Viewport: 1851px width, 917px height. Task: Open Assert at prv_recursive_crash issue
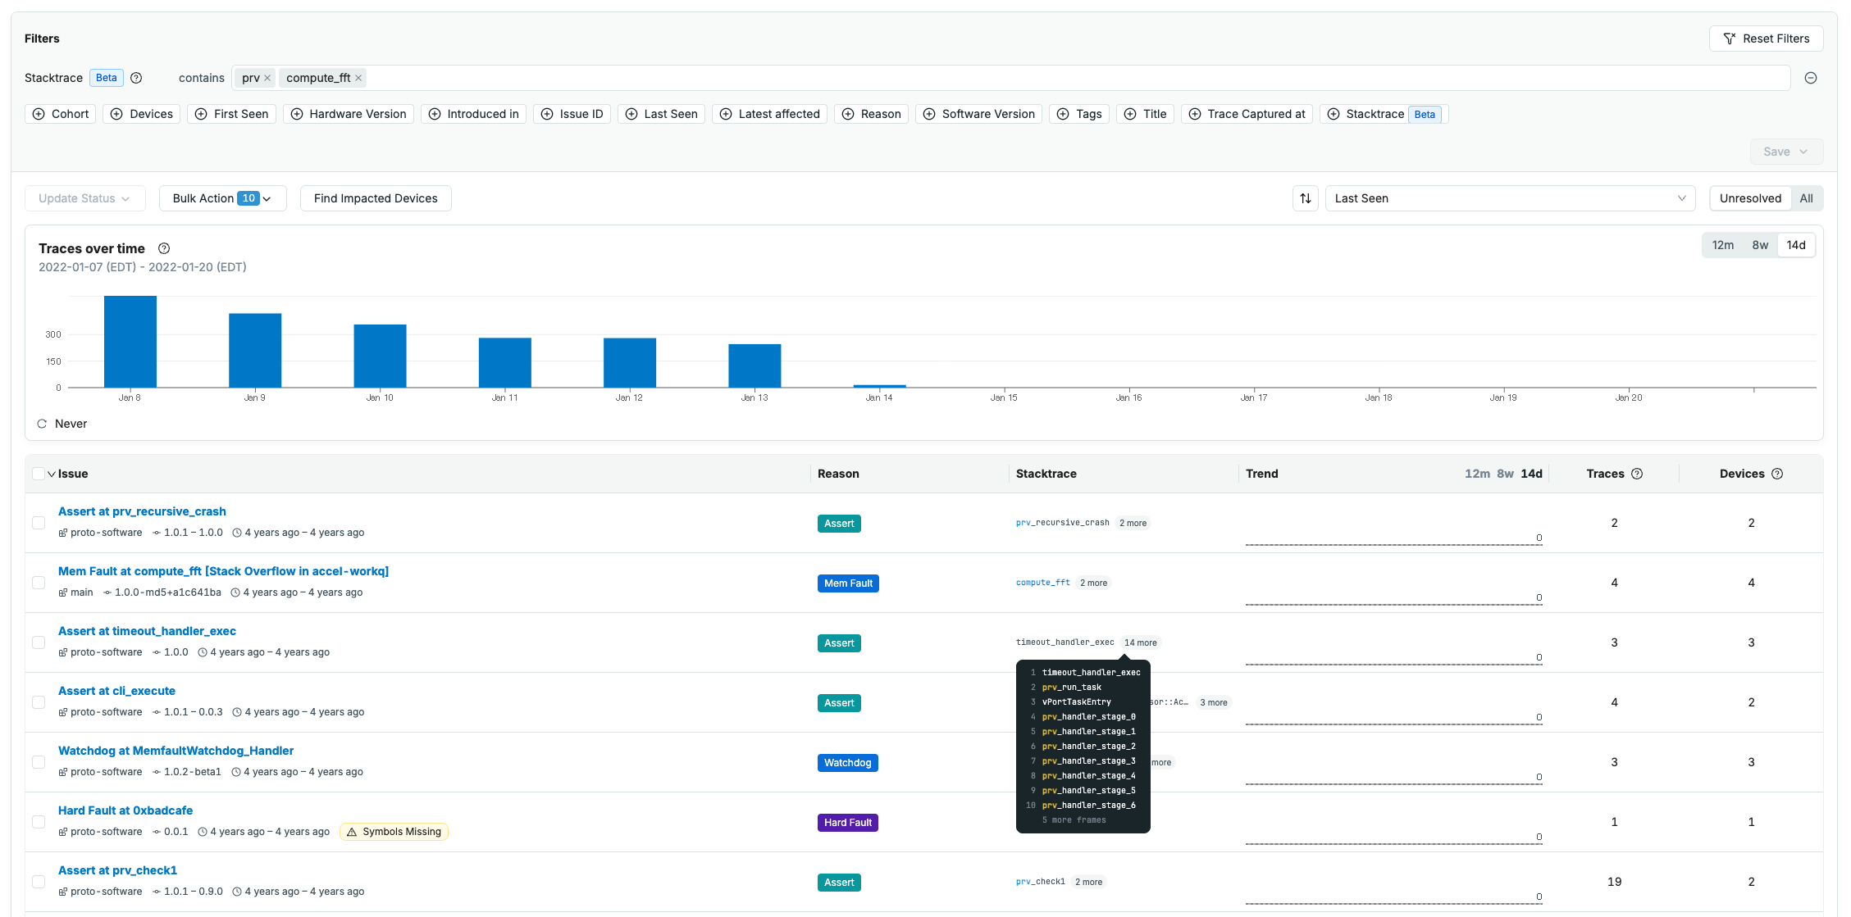(x=142, y=511)
